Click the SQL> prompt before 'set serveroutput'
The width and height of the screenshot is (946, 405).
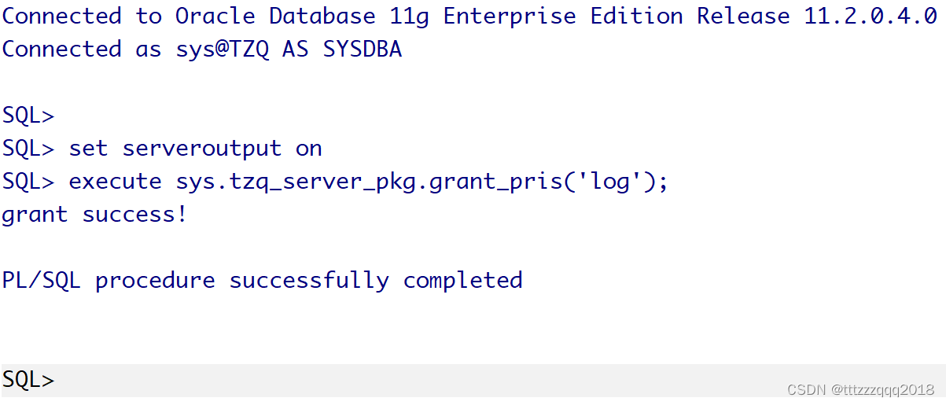pyautogui.click(x=28, y=149)
